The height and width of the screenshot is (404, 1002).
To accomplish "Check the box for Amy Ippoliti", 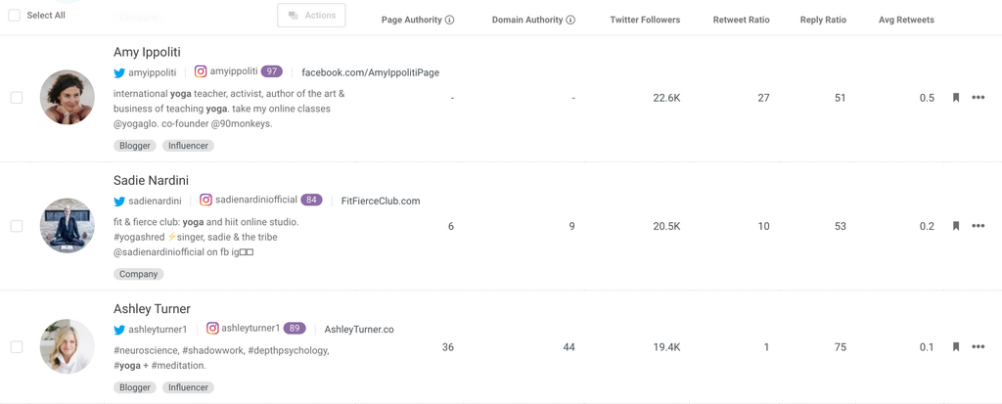I will coord(17,98).
